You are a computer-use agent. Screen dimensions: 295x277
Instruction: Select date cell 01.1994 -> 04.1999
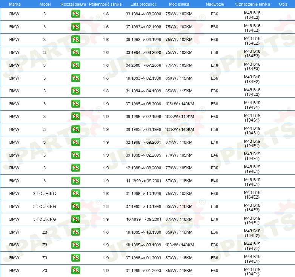(x=143, y=91)
